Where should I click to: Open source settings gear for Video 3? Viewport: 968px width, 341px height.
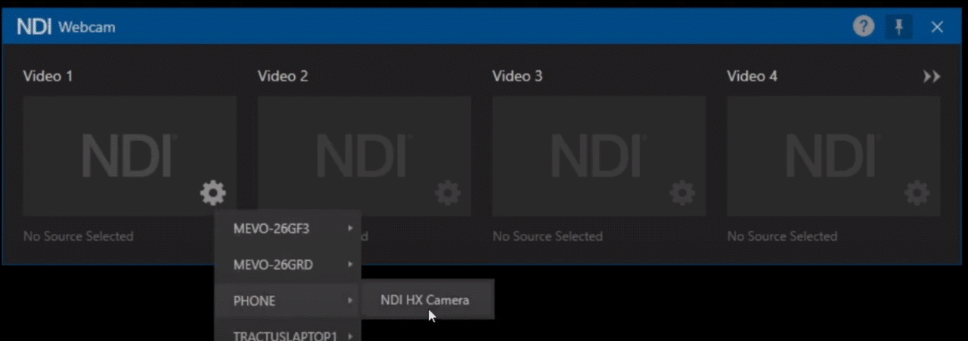coord(682,194)
